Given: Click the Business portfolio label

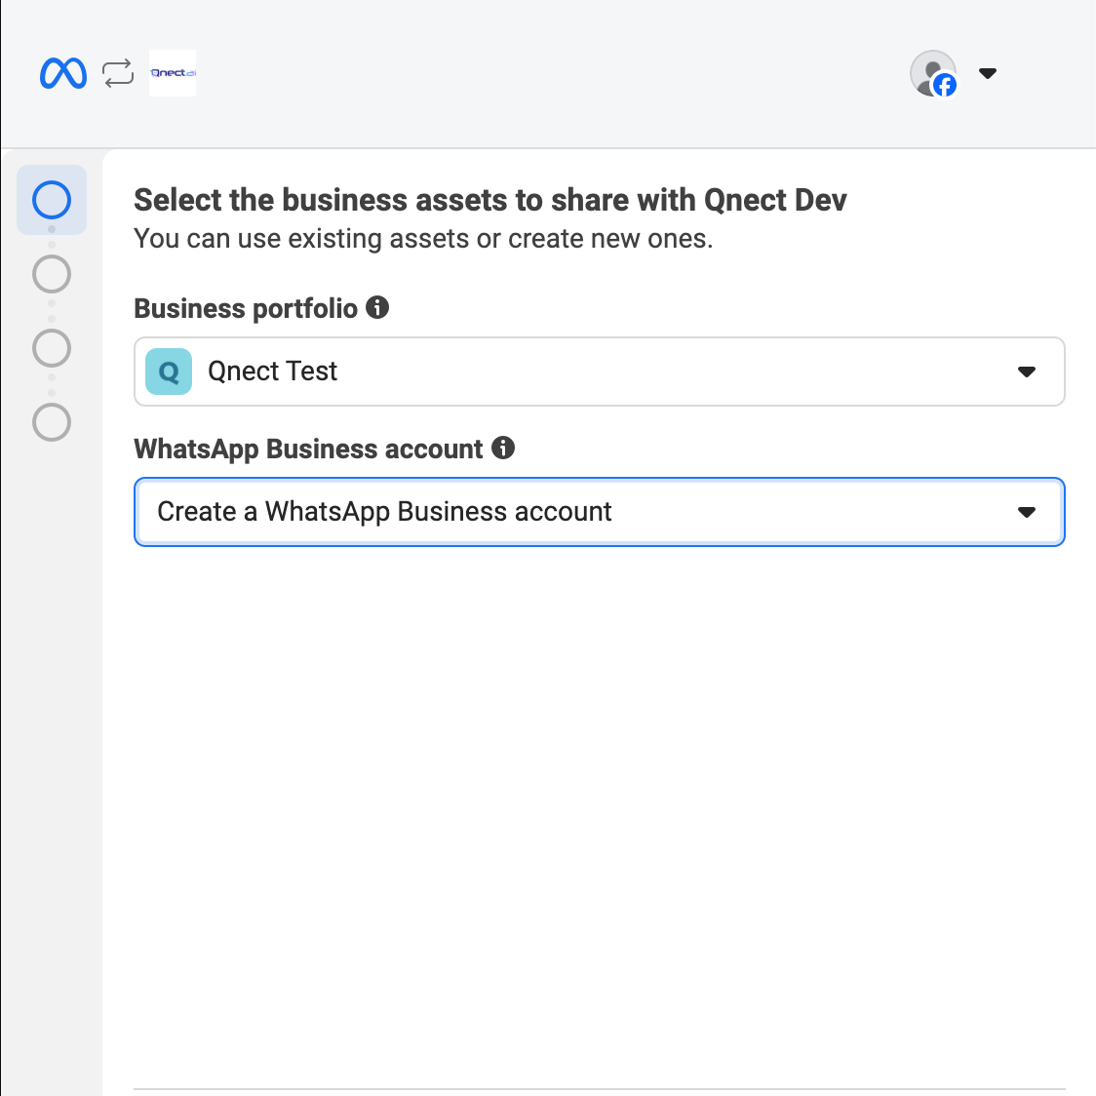Looking at the screenshot, I should [246, 308].
